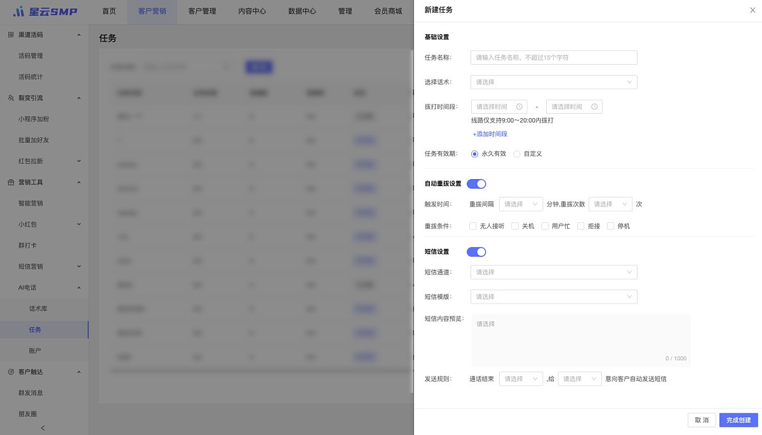
Task: Click the 完成创建 button
Action: (x=739, y=420)
